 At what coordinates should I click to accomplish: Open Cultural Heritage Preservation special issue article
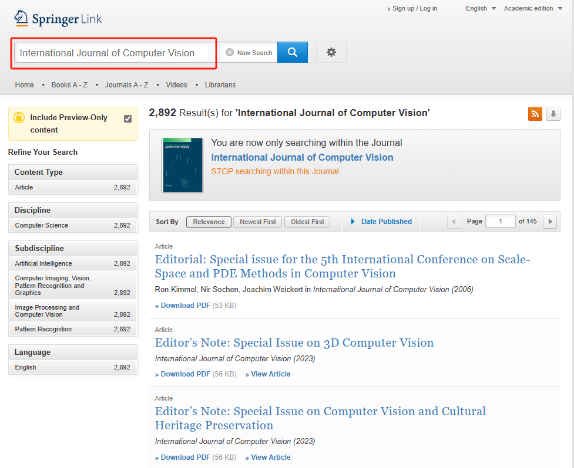(320, 418)
